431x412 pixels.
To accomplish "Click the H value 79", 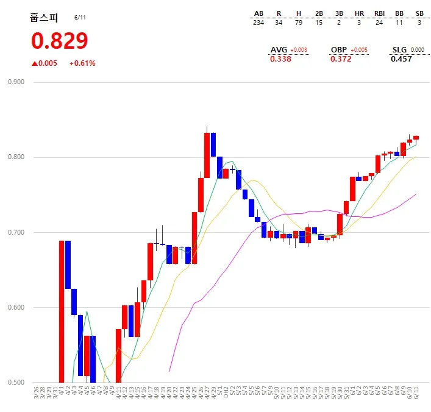I will click(x=299, y=23).
